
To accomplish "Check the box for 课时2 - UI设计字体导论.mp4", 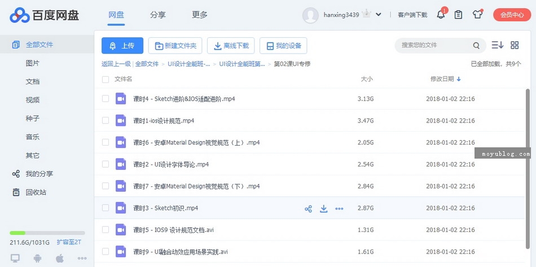I will click(x=106, y=164).
